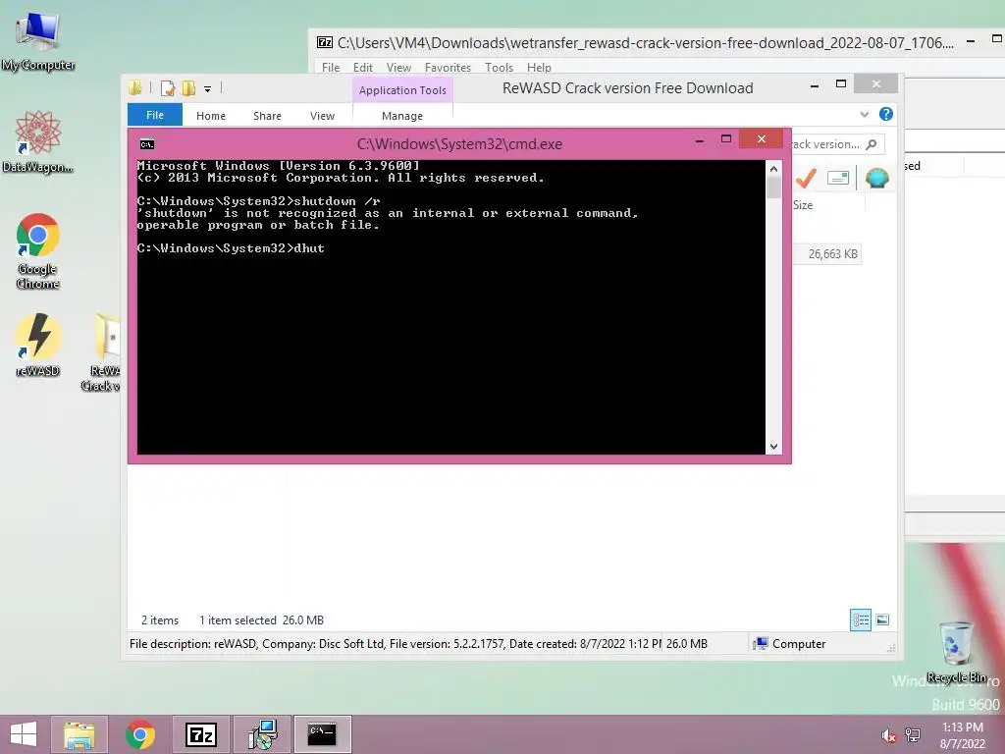Open the Recycle Bin
Screen dimensions: 1005x754
tap(956, 652)
